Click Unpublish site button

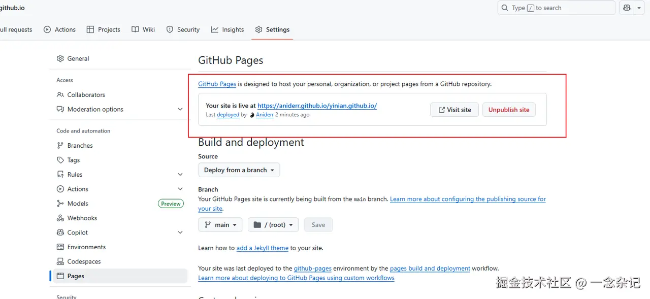[509, 110]
